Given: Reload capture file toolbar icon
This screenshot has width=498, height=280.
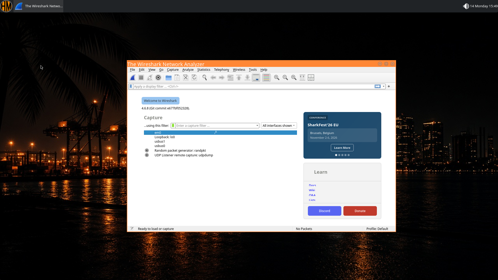Looking at the screenshot, I should [x=194, y=78].
